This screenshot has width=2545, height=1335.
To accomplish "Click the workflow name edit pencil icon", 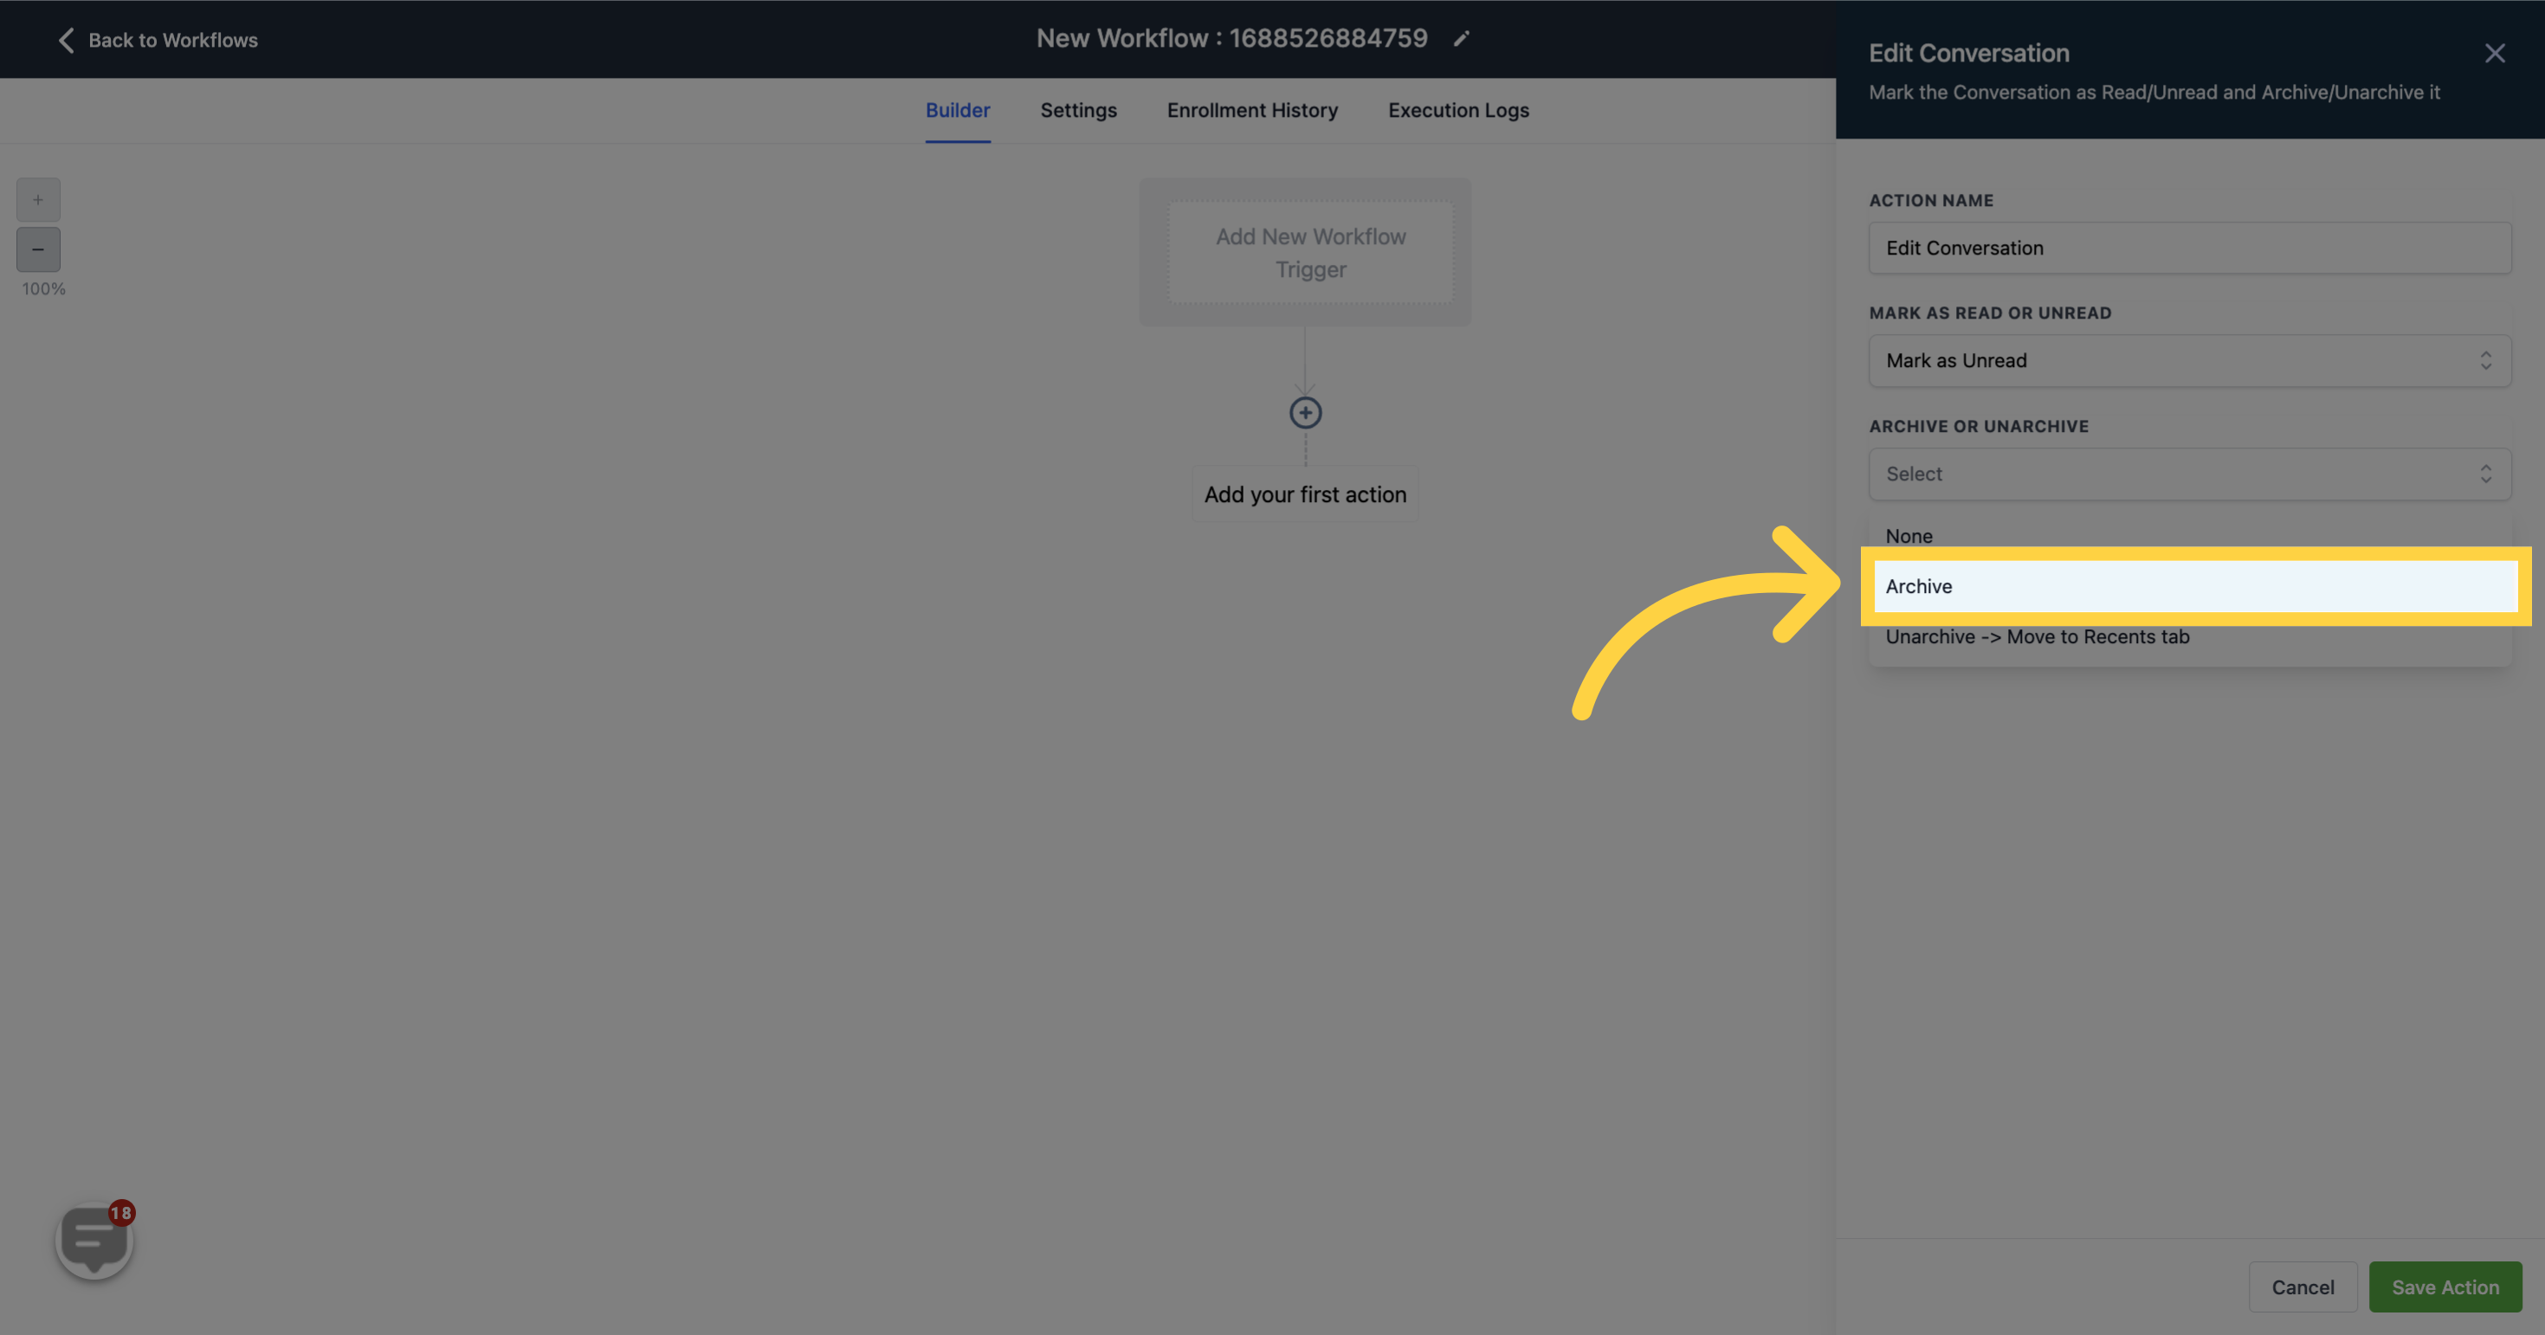I will click(1461, 39).
